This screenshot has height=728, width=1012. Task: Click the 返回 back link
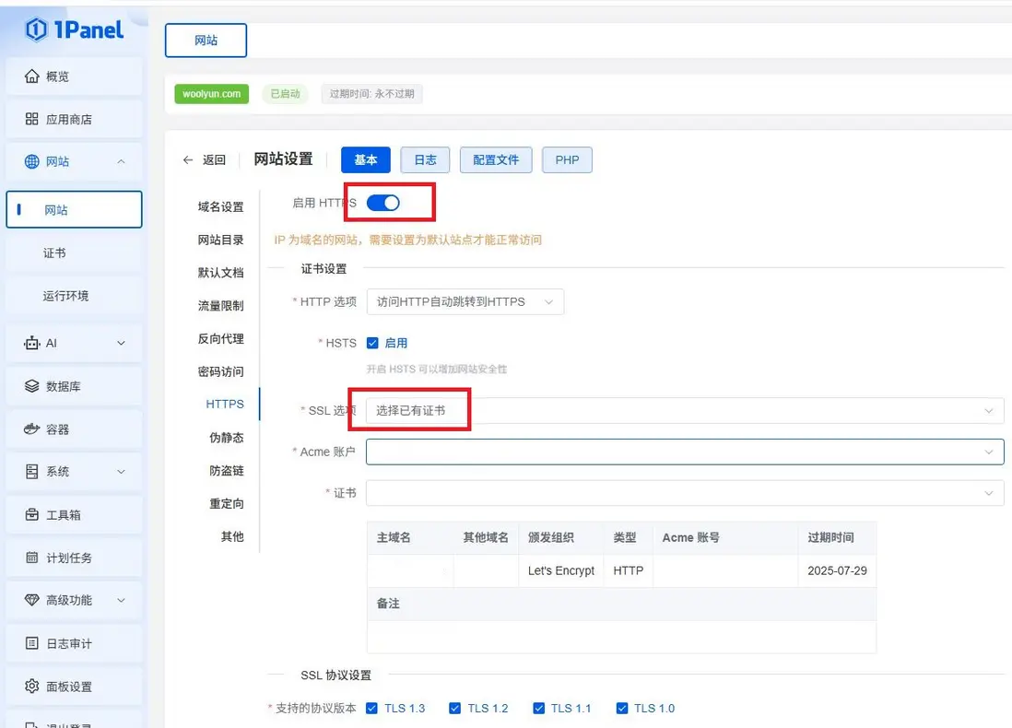[205, 159]
